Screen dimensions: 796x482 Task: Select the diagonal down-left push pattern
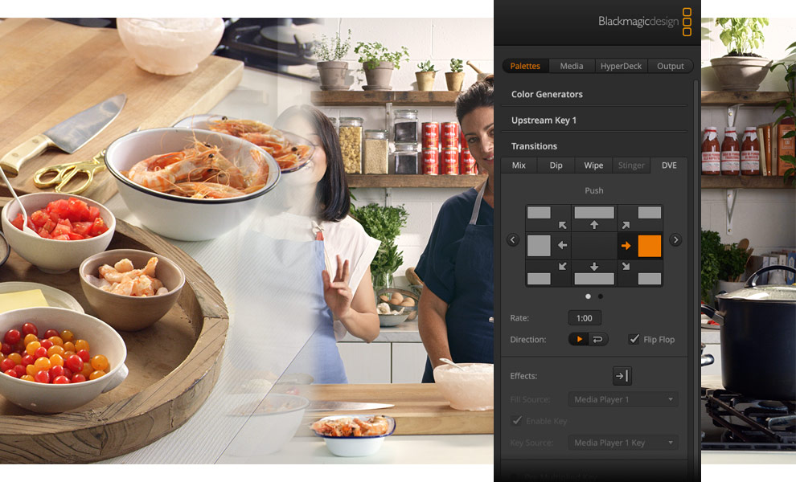[x=548, y=271]
